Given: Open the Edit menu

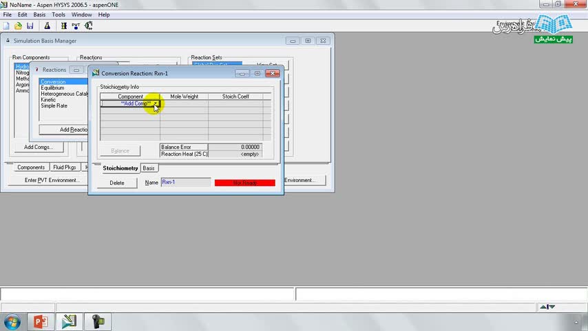Looking at the screenshot, I should tap(23, 14).
